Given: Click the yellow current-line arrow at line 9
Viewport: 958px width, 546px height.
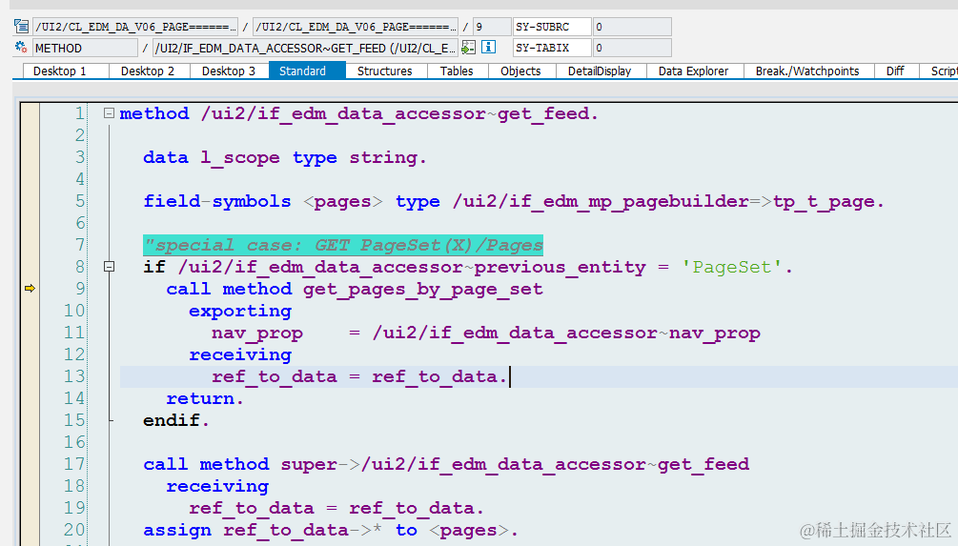Looking at the screenshot, I should [x=30, y=289].
